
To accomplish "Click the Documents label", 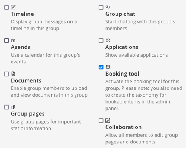I will click(26, 80).
